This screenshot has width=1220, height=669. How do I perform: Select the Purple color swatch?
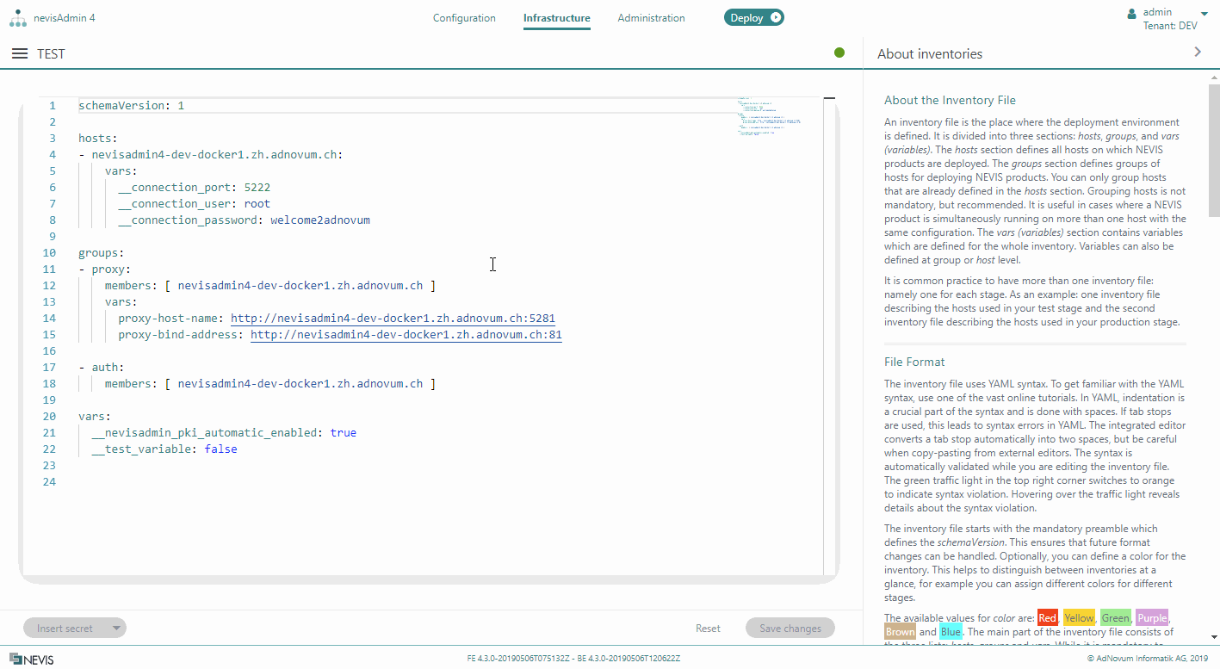1152,618
